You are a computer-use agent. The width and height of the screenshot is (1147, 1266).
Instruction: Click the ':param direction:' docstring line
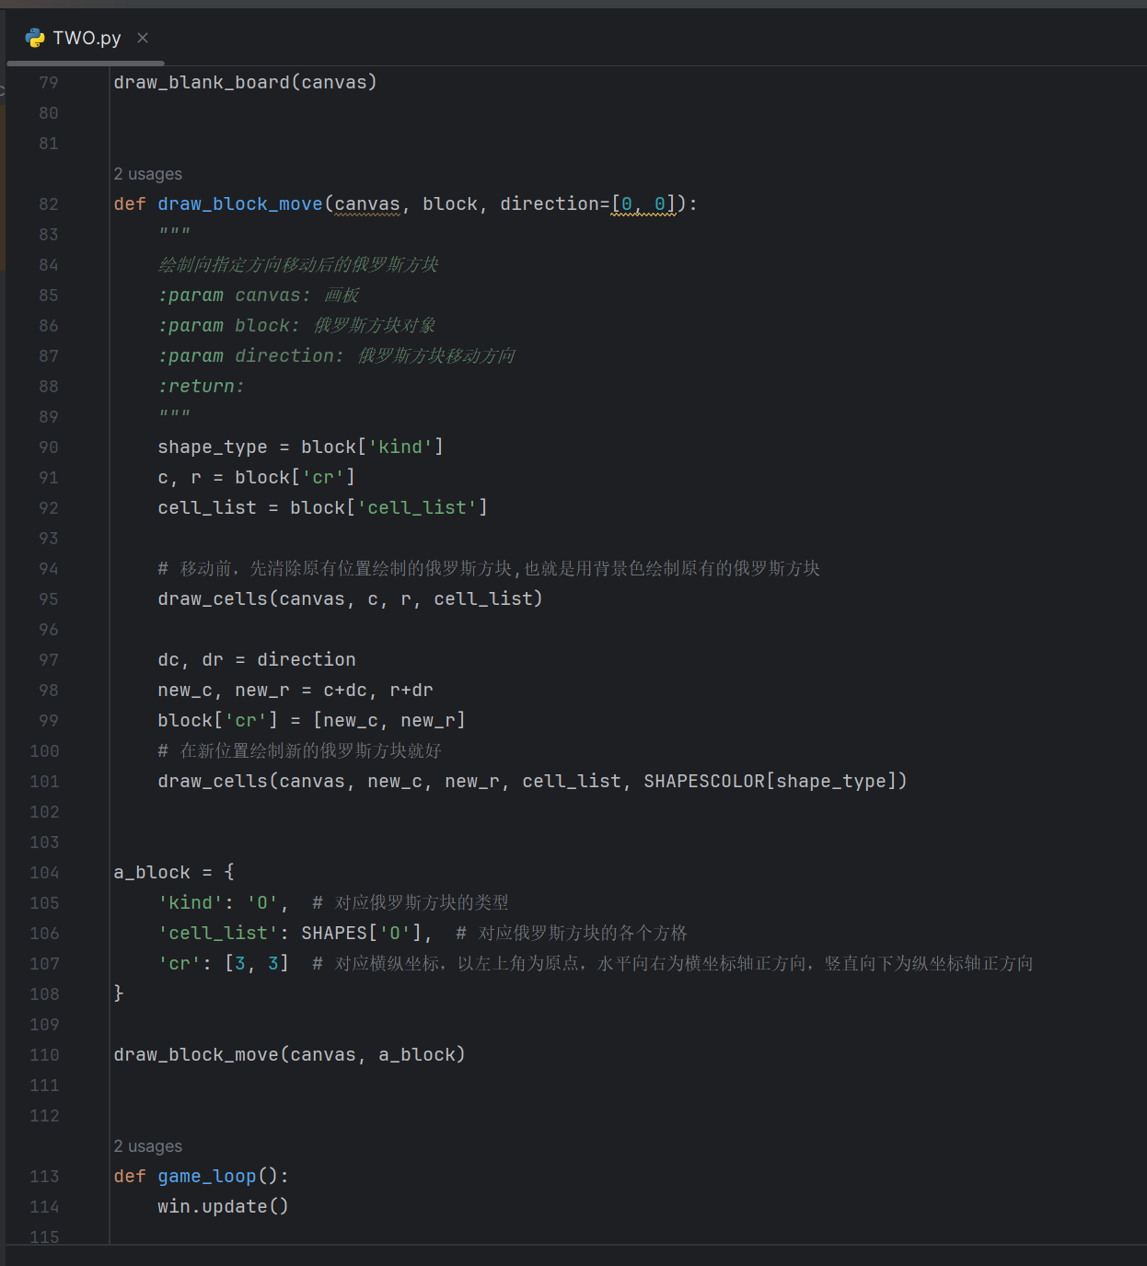pos(337,356)
